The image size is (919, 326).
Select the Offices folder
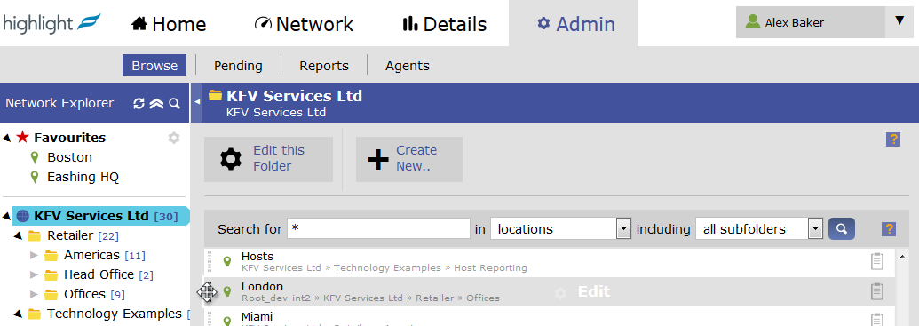coord(84,294)
